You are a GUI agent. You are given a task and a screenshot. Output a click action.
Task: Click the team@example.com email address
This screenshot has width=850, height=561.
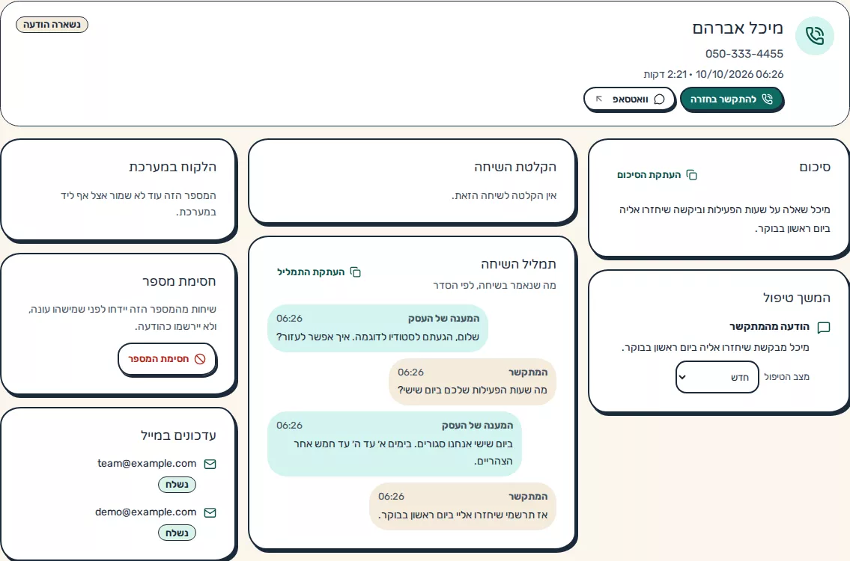click(x=147, y=464)
